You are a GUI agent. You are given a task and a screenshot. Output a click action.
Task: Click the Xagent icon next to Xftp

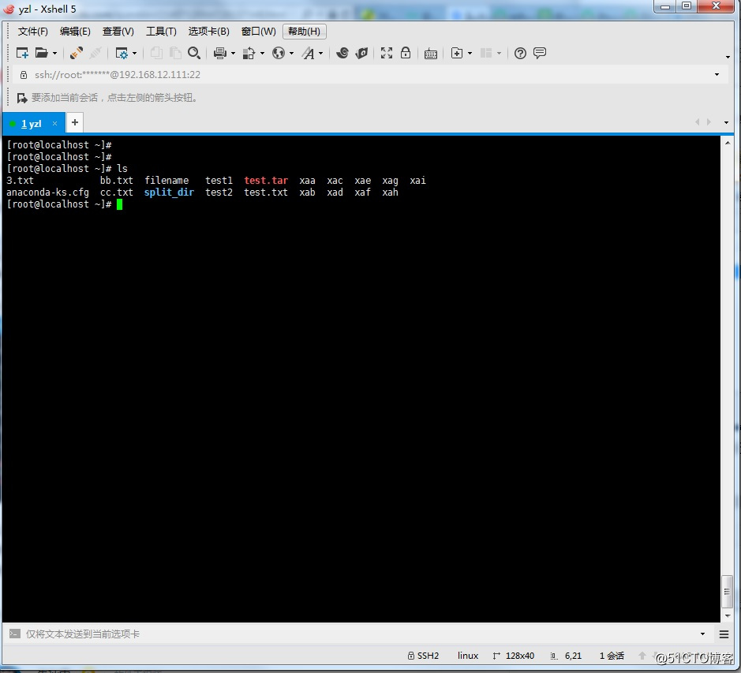click(x=362, y=53)
